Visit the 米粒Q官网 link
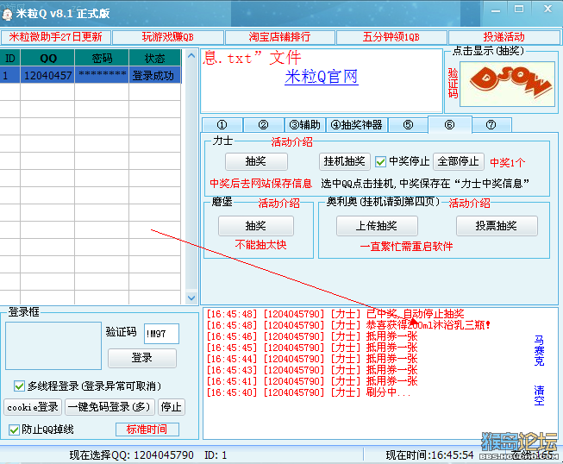 coord(322,77)
